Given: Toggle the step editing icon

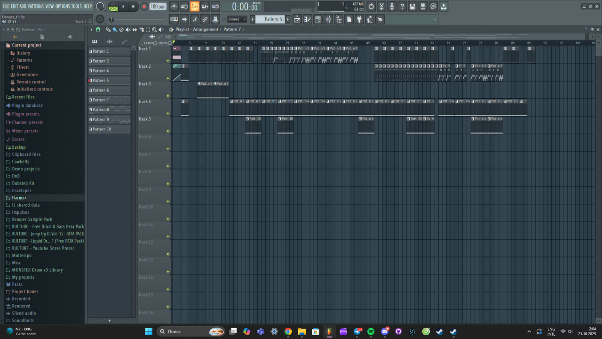Looking at the screenshot, I should tap(195, 19).
